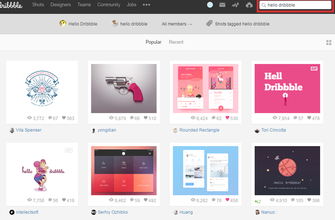The width and height of the screenshot is (335, 220).
Task: Open the Hell Dribbble pink GIF shot
Action: 287,88
